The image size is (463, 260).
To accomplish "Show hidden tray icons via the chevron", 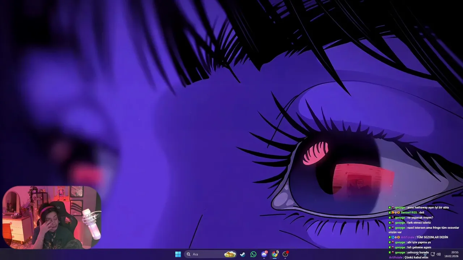I will (417, 254).
